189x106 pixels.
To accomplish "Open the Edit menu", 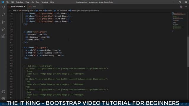I will 12,2.
